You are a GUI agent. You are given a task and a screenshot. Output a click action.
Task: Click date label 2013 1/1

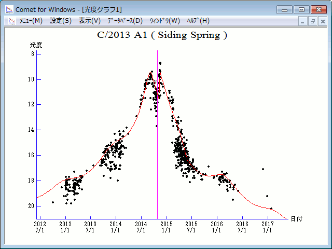(65, 227)
